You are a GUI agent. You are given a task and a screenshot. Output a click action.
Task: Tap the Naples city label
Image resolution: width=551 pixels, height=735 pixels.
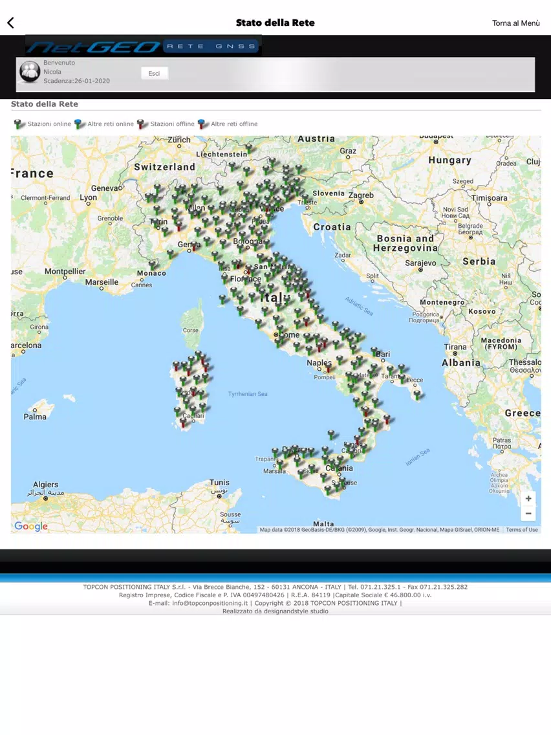[319, 363]
